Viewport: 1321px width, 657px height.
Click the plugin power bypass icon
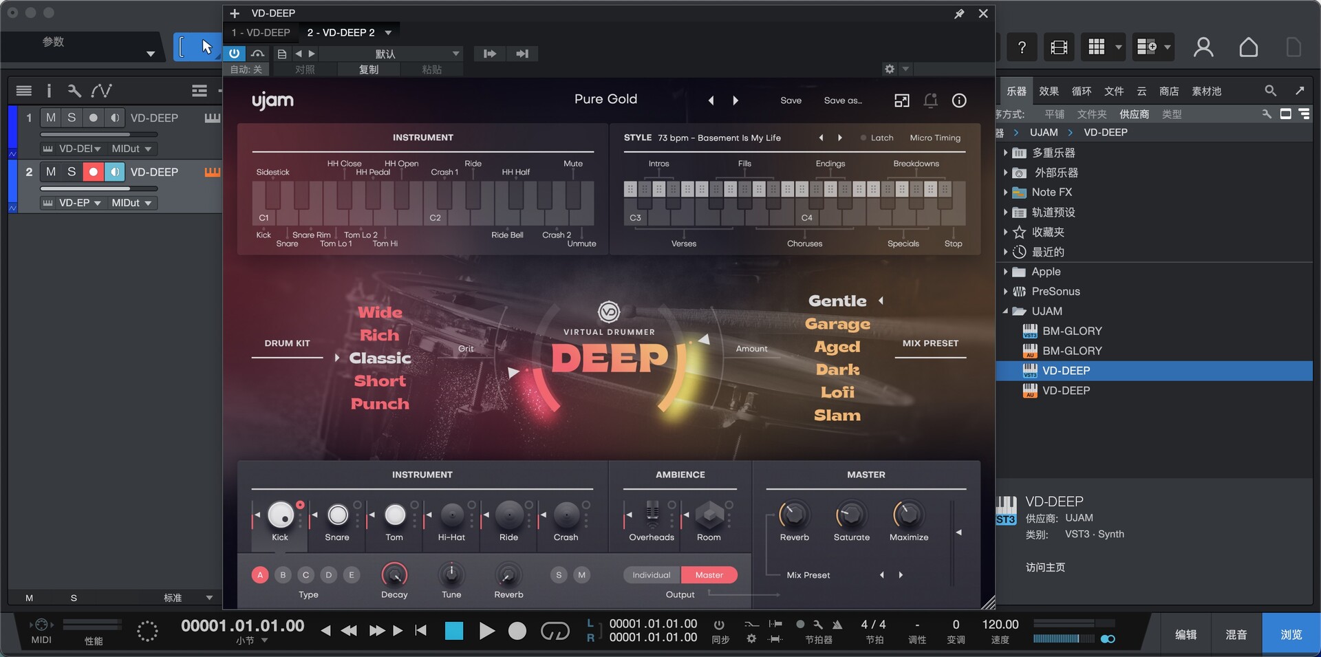tap(234, 54)
